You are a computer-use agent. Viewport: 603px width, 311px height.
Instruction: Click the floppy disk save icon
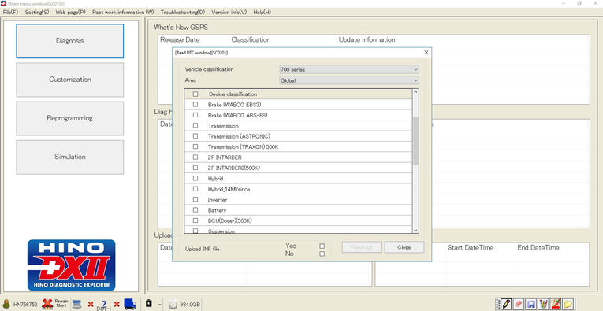[x=531, y=304]
